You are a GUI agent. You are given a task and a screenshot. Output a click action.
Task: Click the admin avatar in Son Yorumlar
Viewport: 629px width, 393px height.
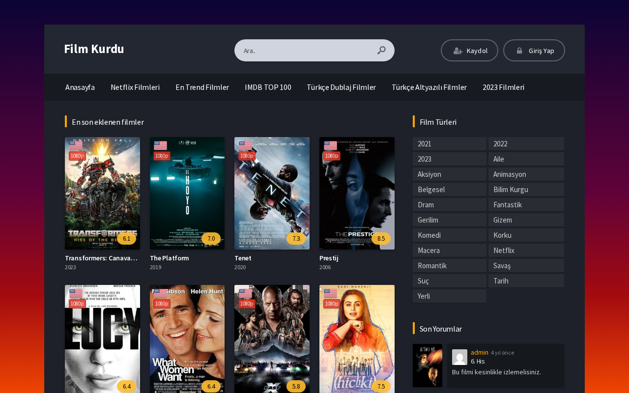pyautogui.click(x=459, y=357)
